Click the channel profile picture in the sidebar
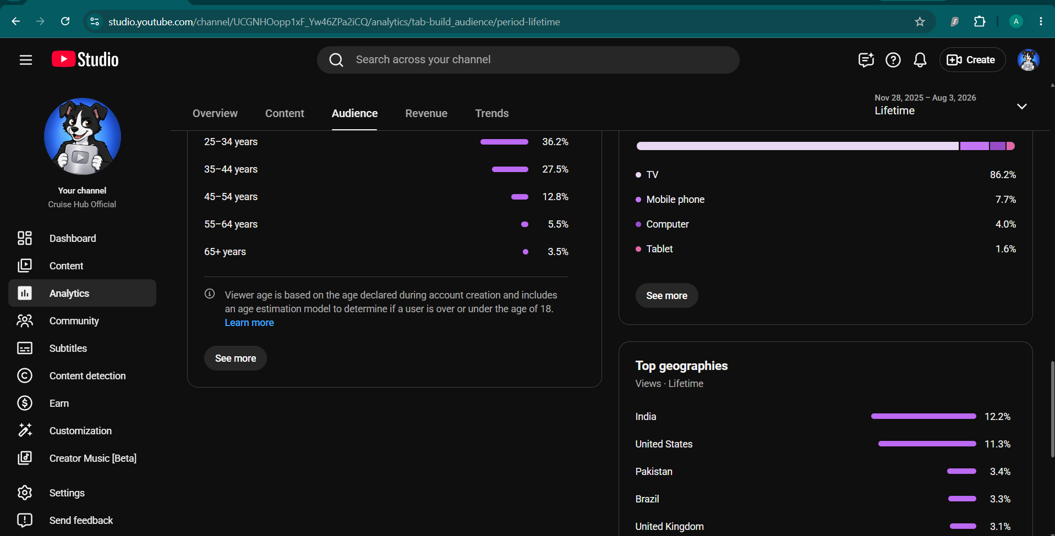This screenshot has height=536, width=1055. 83,136
